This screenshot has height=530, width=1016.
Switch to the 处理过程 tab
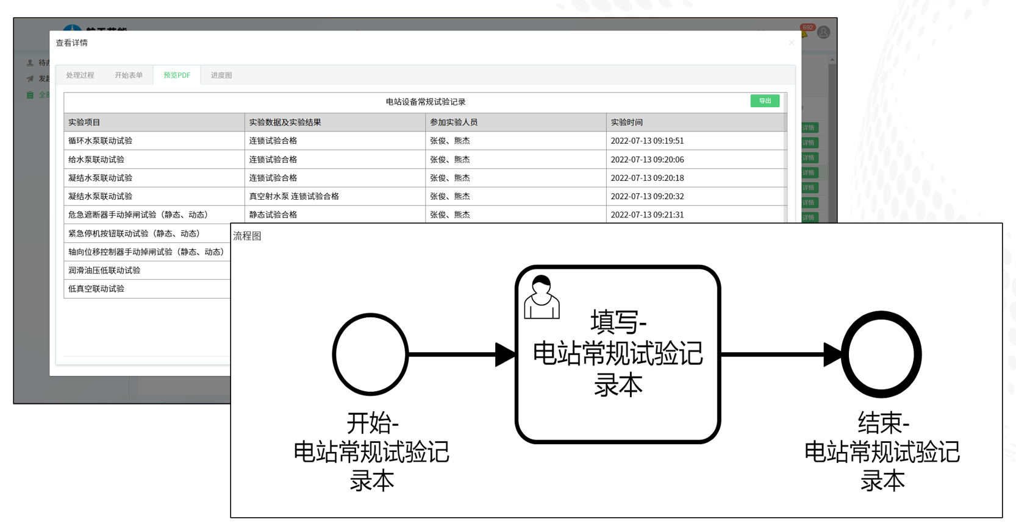click(x=80, y=76)
